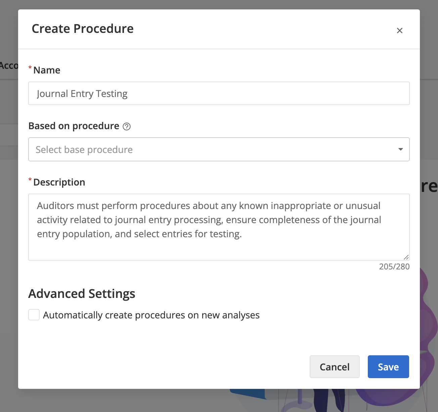The height and width of the screenshot is (412, 438).
Task: Click the dropdown arrow for base procedure
Action: point(400,149)
